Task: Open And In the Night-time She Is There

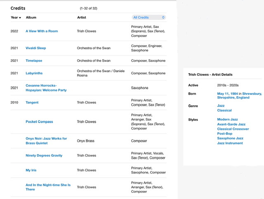Action: pyautogui.click(x=48, y=187)
